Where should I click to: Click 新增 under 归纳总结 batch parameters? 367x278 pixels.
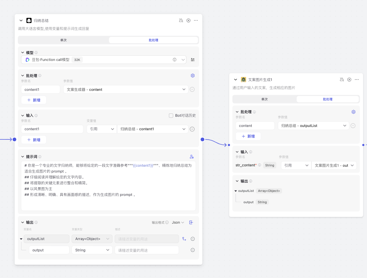(34, 100)
